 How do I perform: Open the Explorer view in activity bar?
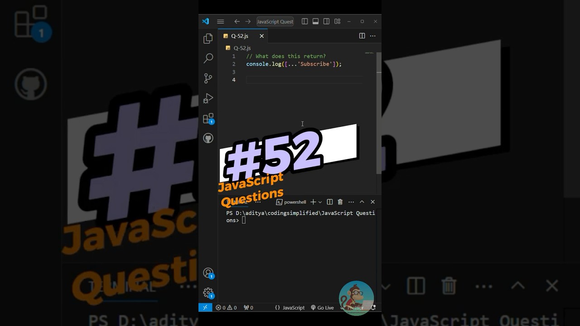pyautogui.click(x=208, y=38)
